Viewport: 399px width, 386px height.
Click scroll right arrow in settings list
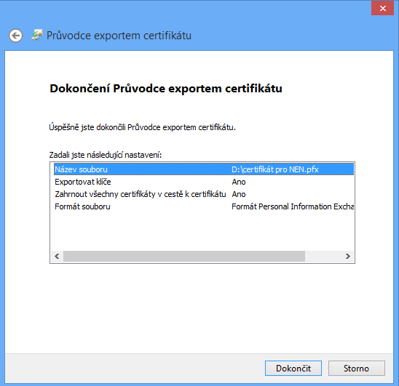(348, 256)
